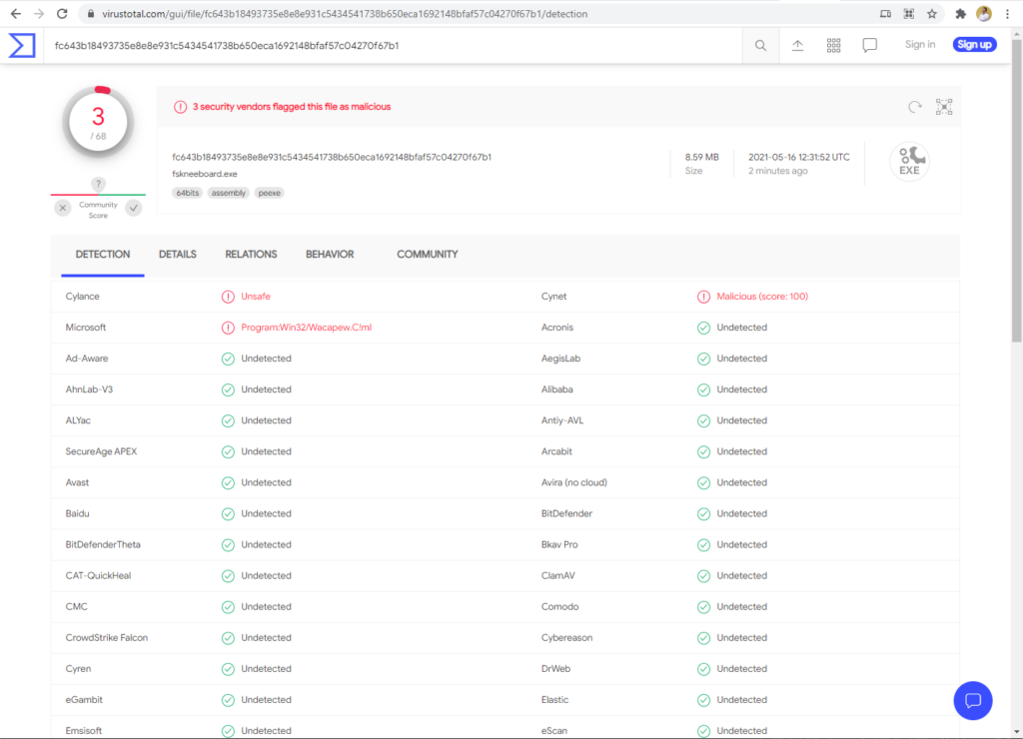Click the browser back arrow

(16, 14)
